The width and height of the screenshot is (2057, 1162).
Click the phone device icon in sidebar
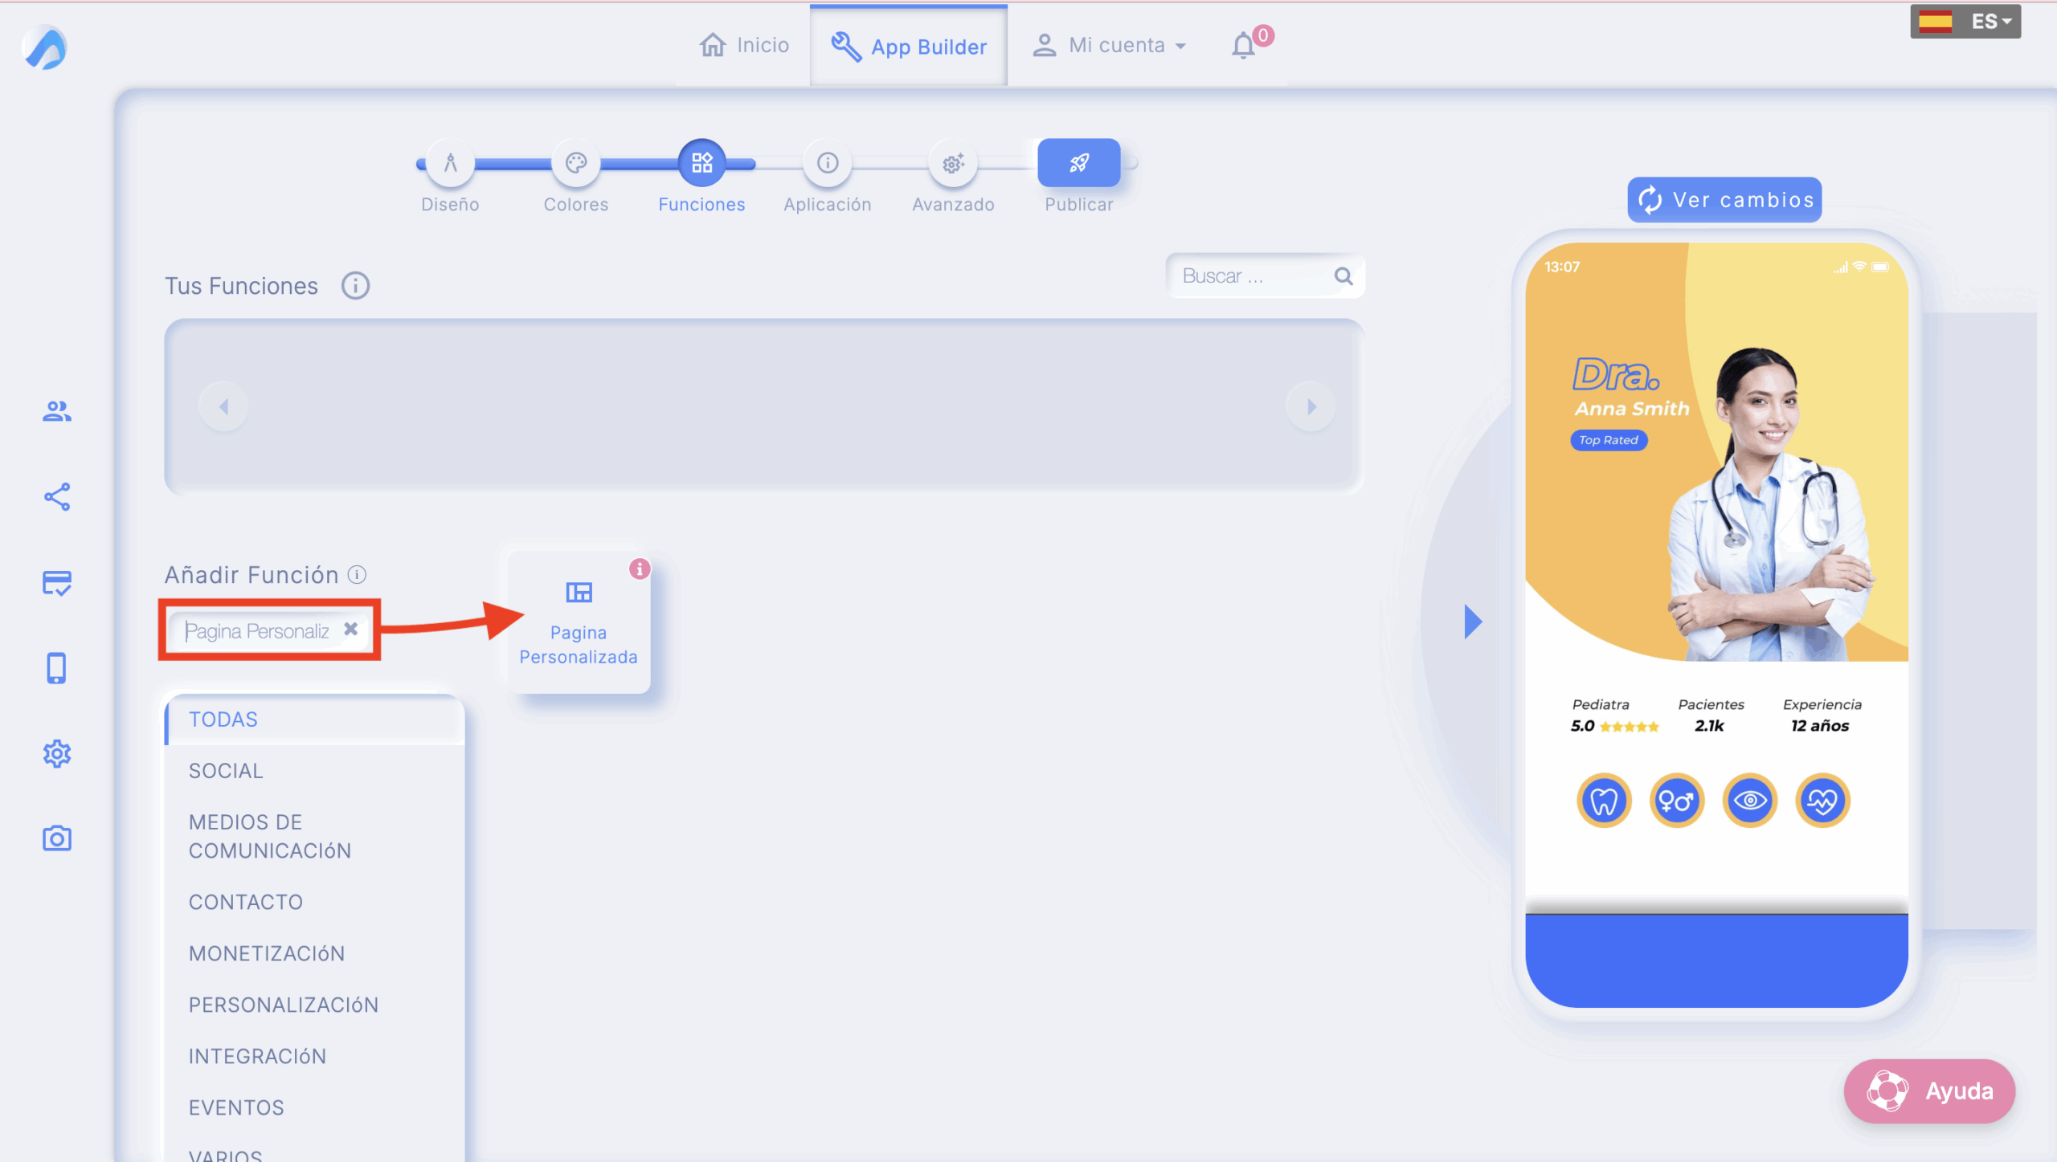pos(56,668)
